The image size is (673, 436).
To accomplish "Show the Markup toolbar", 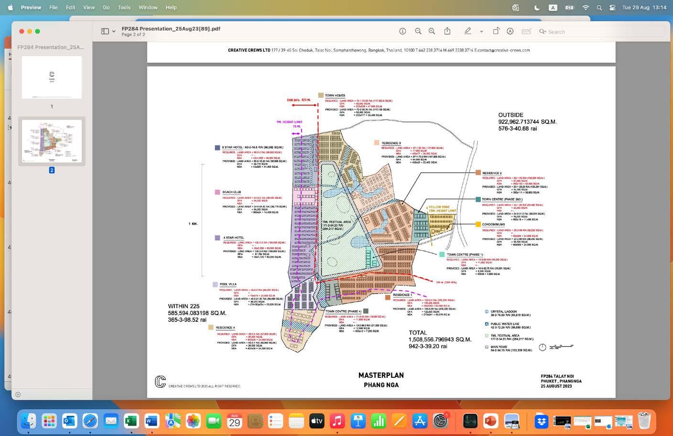I will (510, 31).
